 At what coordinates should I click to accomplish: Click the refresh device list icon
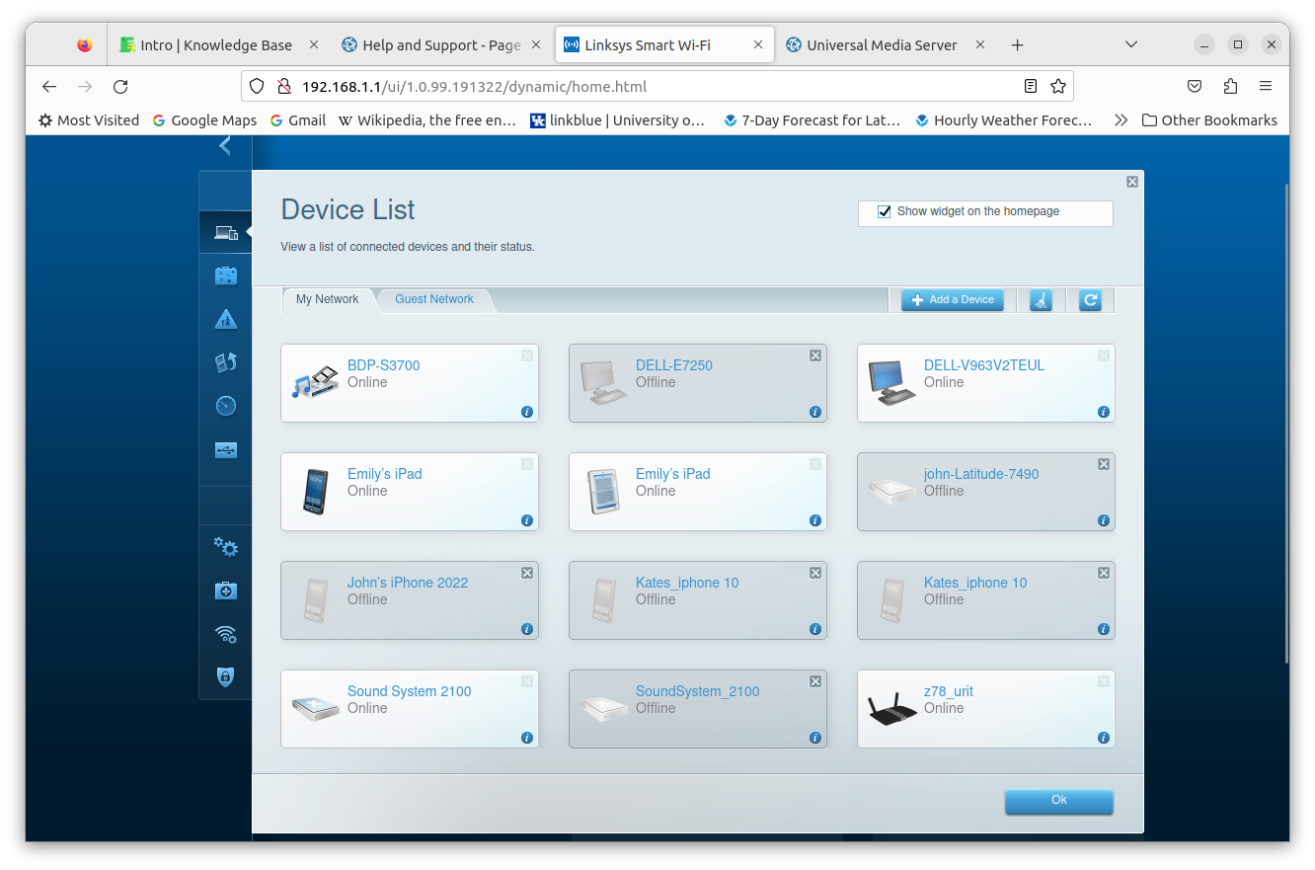1090,300
